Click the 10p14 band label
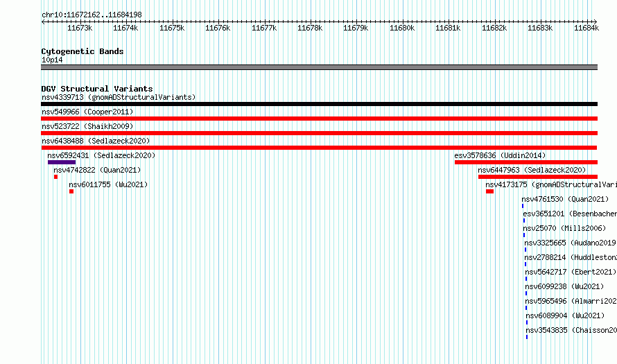The width and height of the screenshot is (617, 364). pyautogui.click(x=52, y=60)
